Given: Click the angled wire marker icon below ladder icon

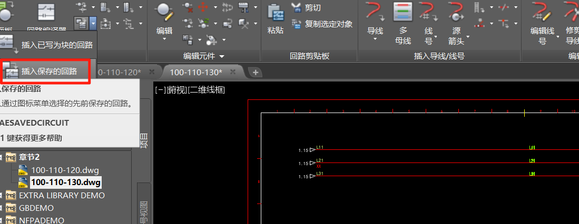Looking at the screenshot, I should (479, 24).
